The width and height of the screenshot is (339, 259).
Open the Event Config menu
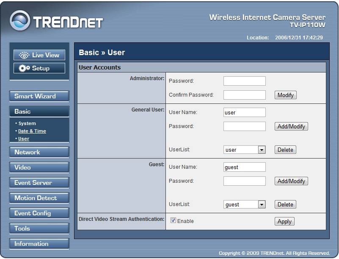coord(39,213)
